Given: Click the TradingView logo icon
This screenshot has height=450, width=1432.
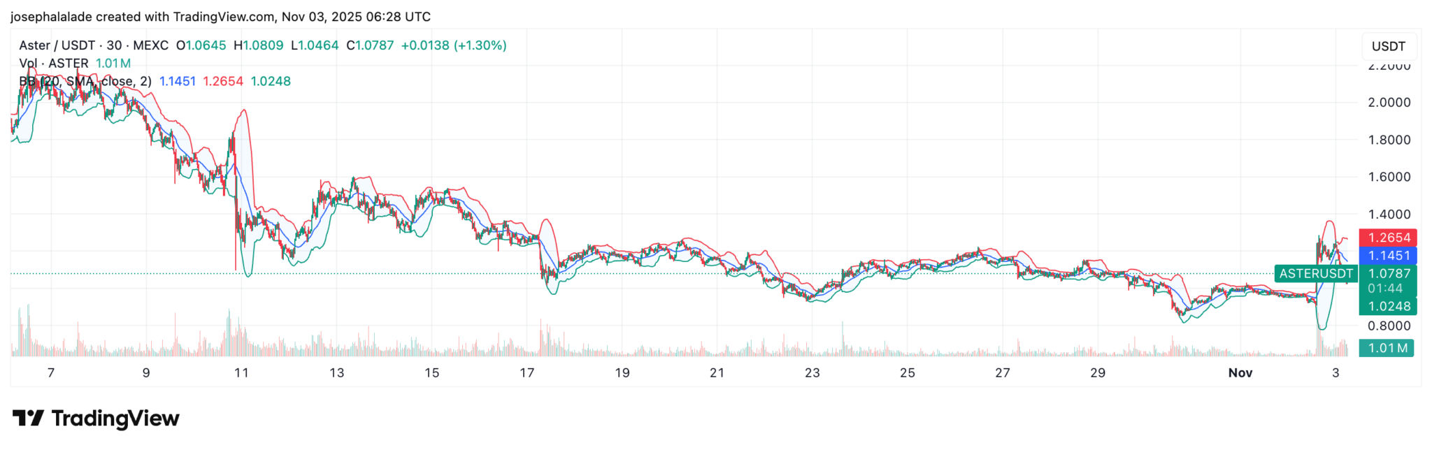Looking at the screenshot, I should tap(28, 419).
